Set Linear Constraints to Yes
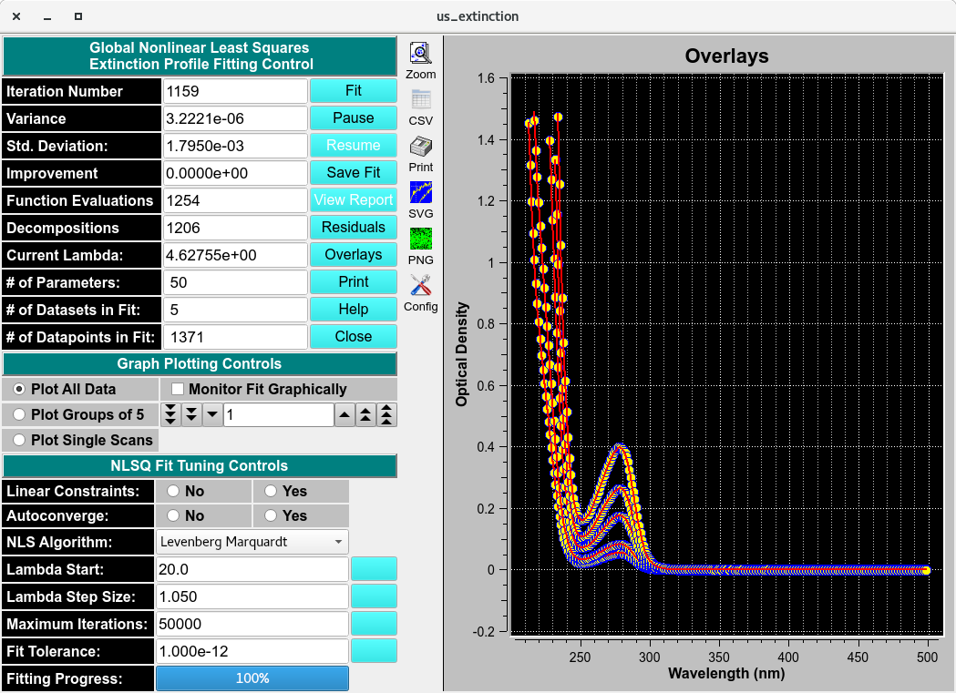 tap(272, 491)
